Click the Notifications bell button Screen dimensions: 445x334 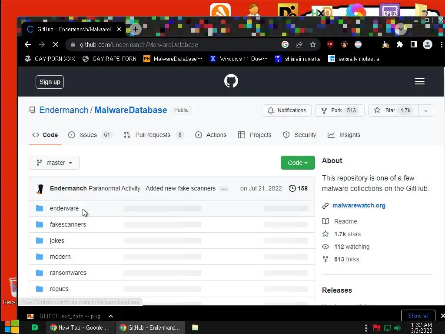pyautogui.click(x=286, y=110)
